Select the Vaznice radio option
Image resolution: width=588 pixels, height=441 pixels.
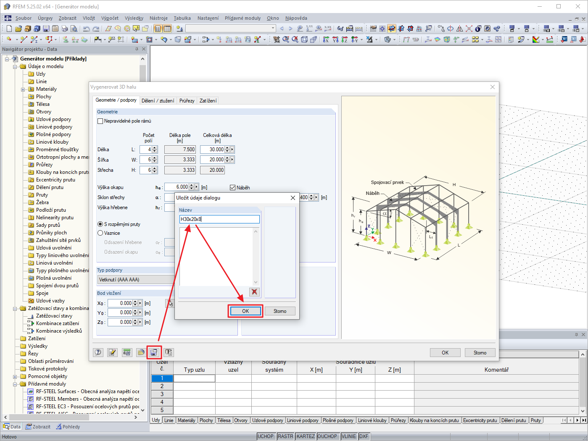pos(100,233)
